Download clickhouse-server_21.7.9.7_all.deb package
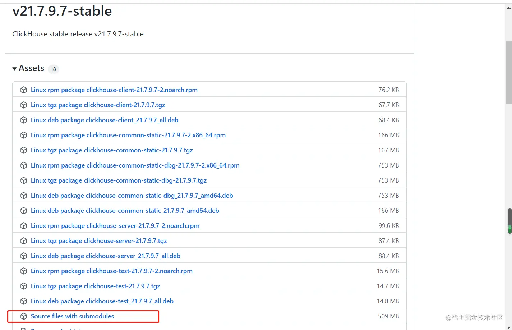Image resolution: width=512 pixels, height=330 pixels. (x=106, y=256)
